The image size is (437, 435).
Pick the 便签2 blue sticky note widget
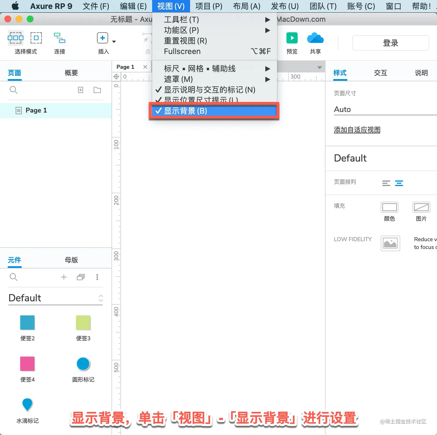27,323
